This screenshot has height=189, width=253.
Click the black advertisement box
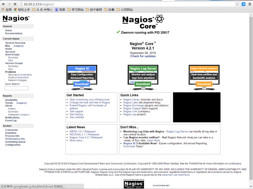(197, 107)
